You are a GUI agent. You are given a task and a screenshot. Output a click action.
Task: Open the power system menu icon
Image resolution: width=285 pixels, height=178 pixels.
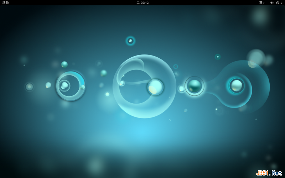coord(278,2)
